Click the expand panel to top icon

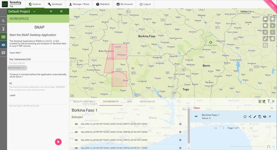(269, 101)
